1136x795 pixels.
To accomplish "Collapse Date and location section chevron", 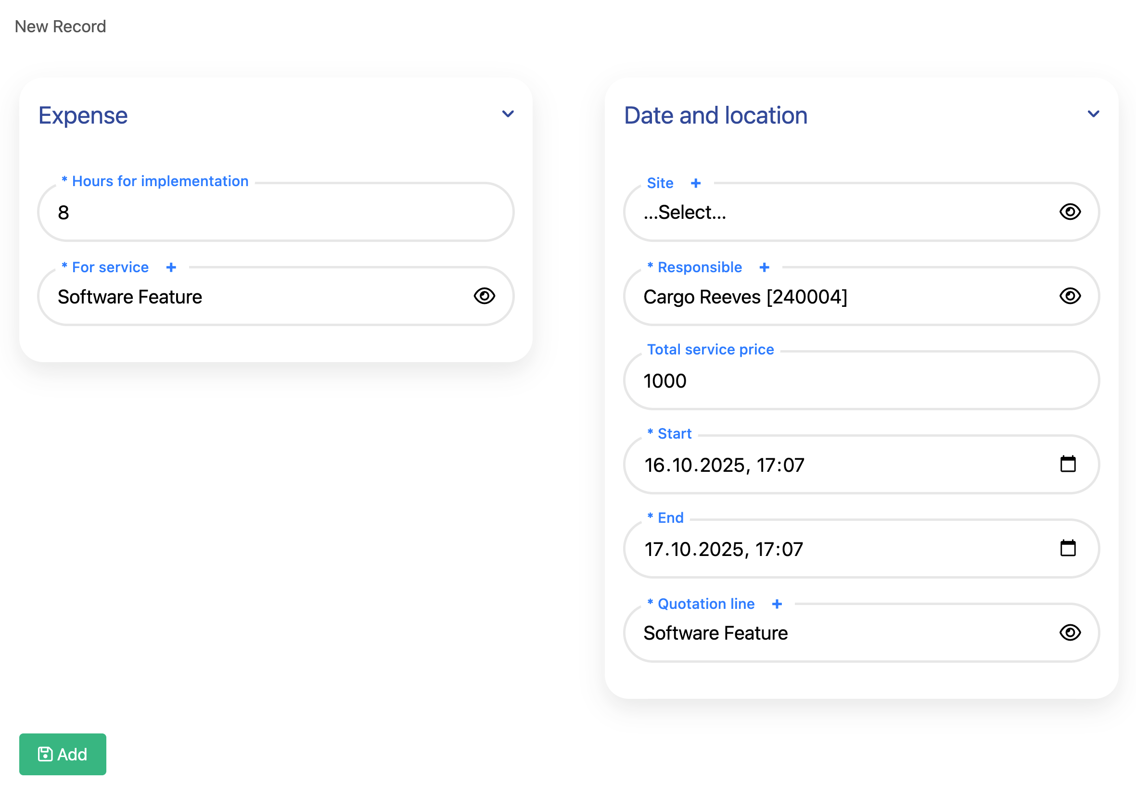I will click(x=1094, y=114).
